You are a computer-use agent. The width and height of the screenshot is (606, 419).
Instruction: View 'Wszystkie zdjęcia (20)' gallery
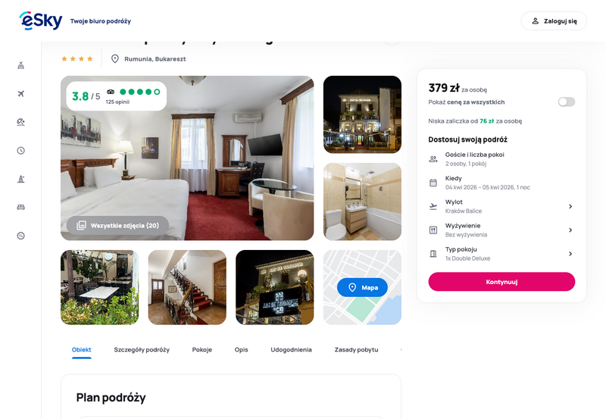[x=118, y=225]
